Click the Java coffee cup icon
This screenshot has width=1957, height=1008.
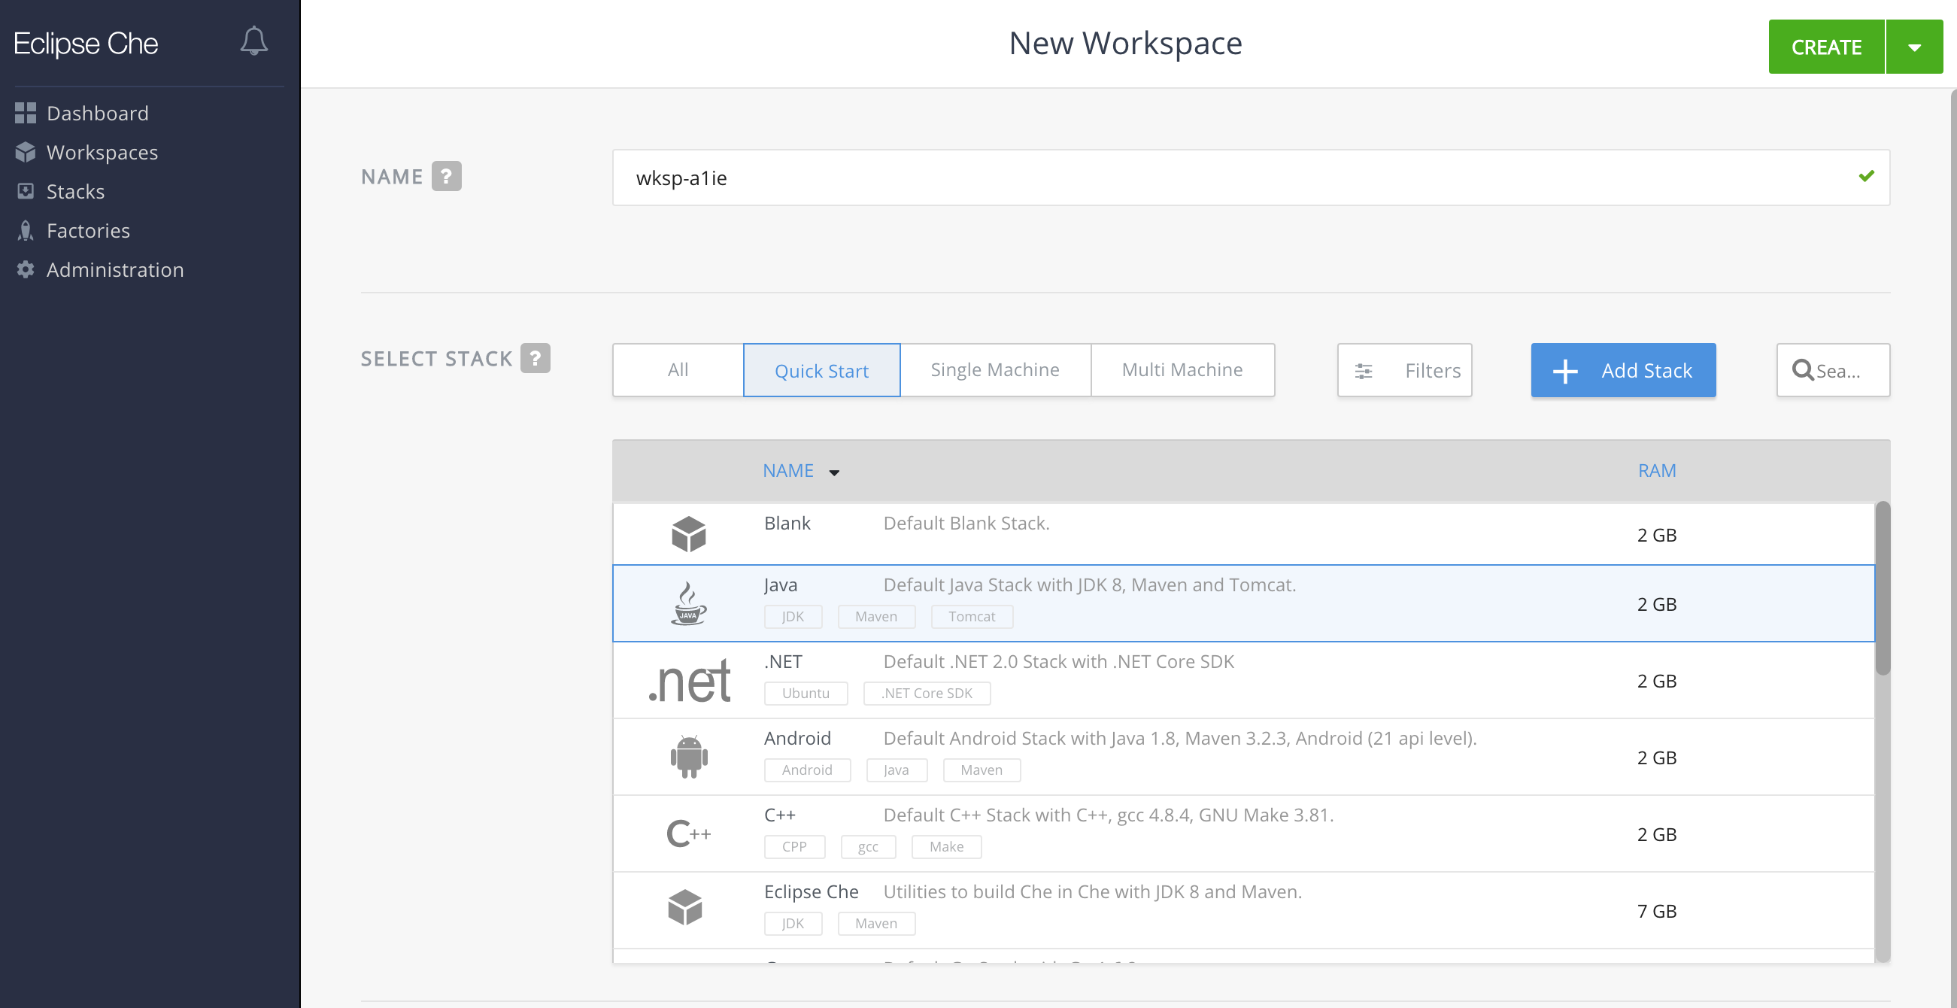click(688, 604)
